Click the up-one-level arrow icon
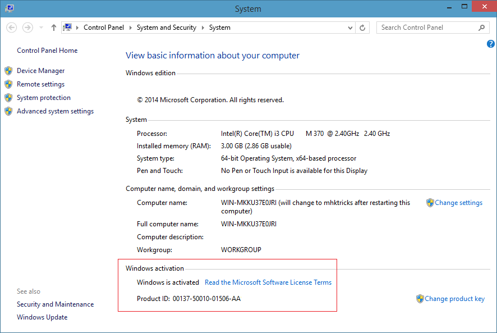The width and height of the screenshot is (497, 333). [53, 27]
